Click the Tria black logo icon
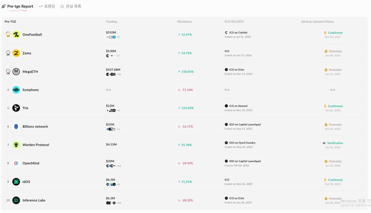The image size is (371, 213). [16, 108]
